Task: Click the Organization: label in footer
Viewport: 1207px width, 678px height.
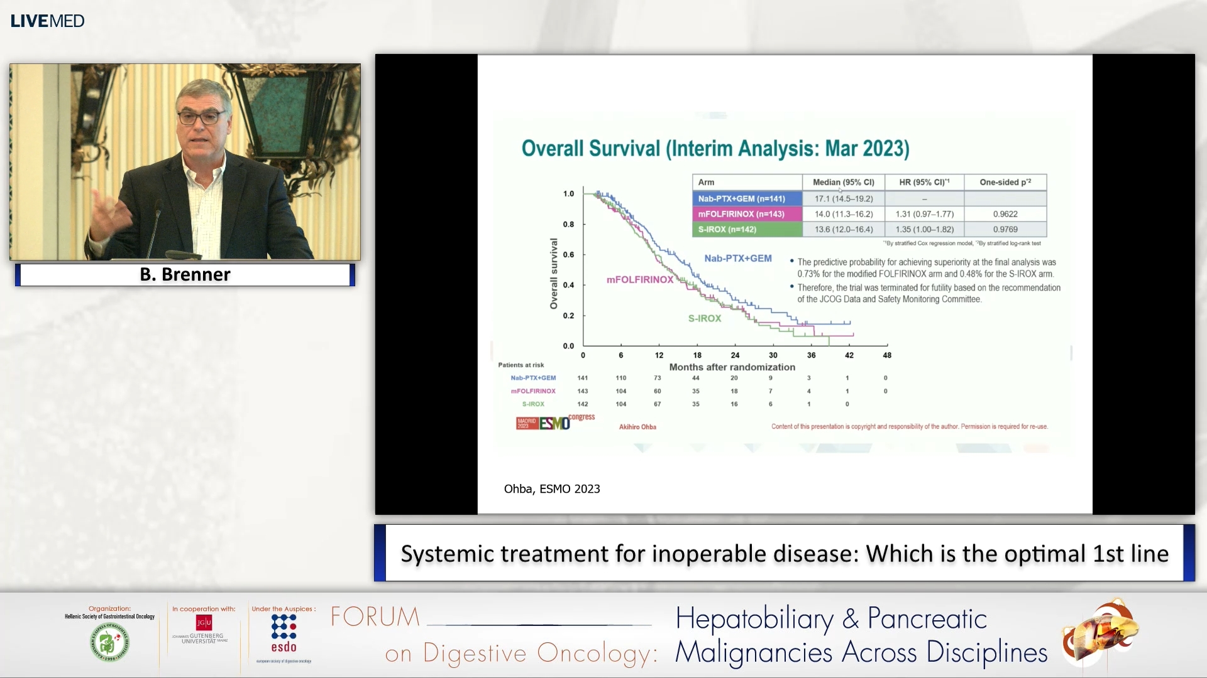Action: tap(109, 608)
